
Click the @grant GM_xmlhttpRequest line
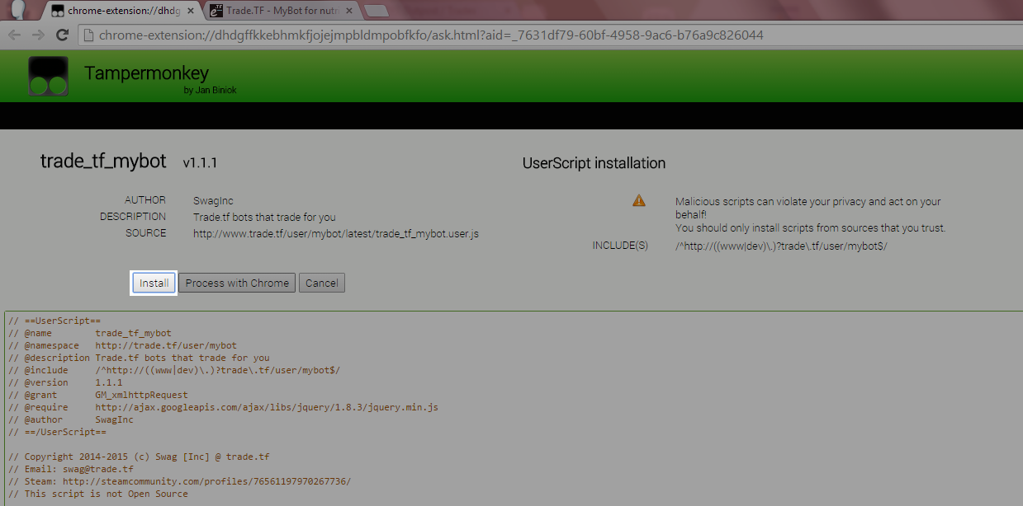98,396
